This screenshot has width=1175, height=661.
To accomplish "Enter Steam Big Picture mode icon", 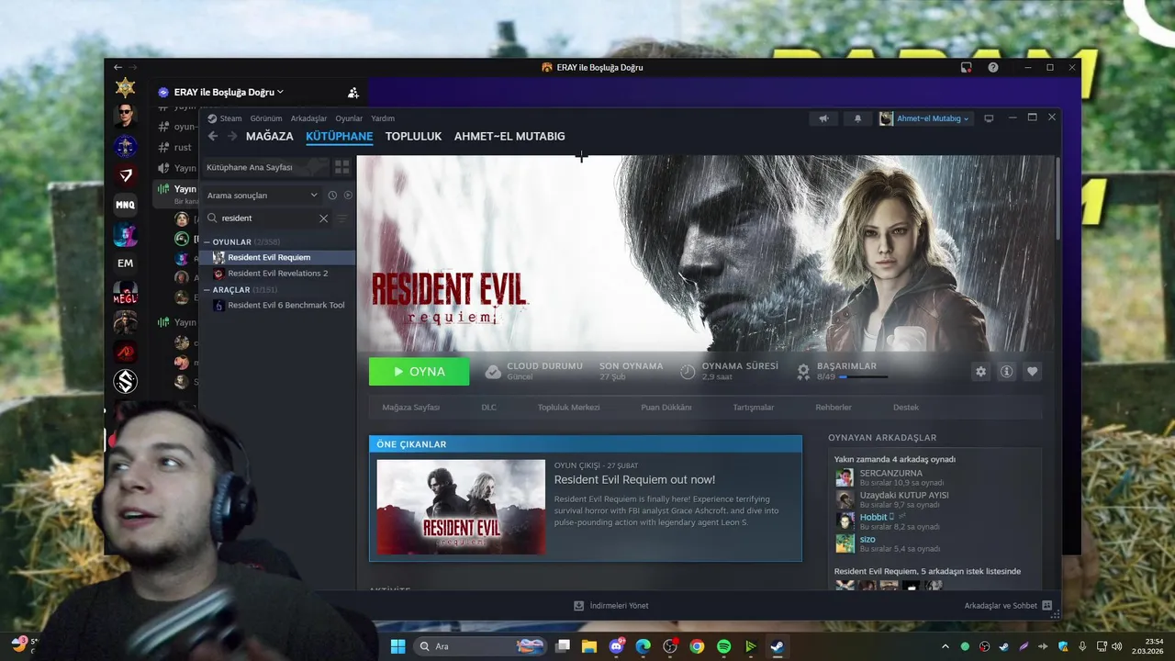I will [989, 118].
